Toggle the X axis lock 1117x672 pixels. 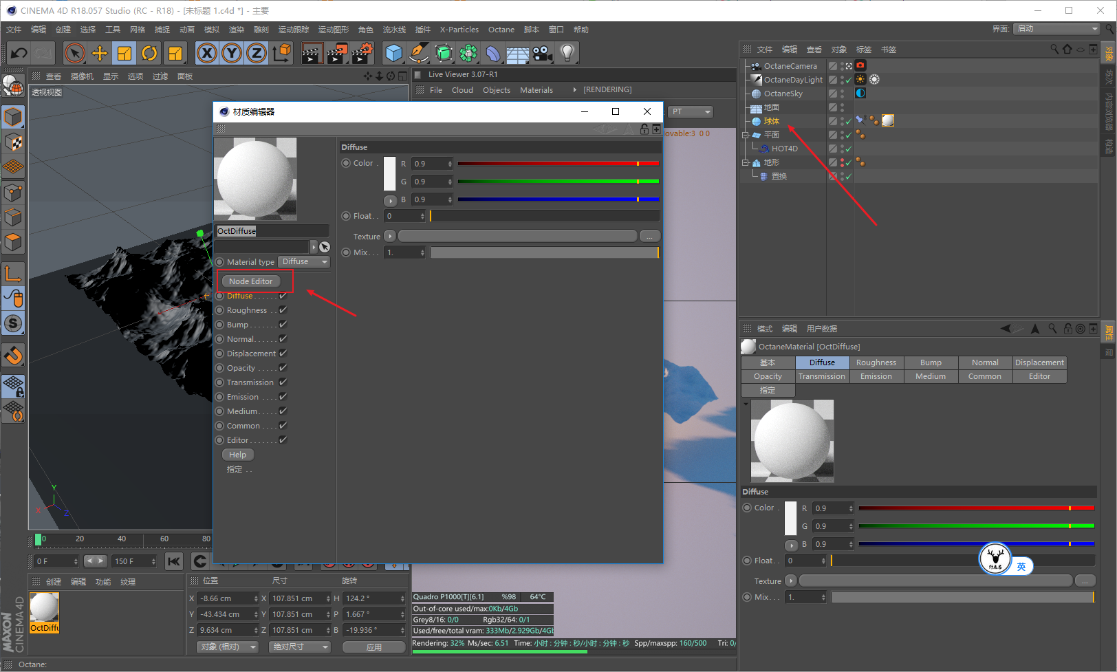[206, 53]
